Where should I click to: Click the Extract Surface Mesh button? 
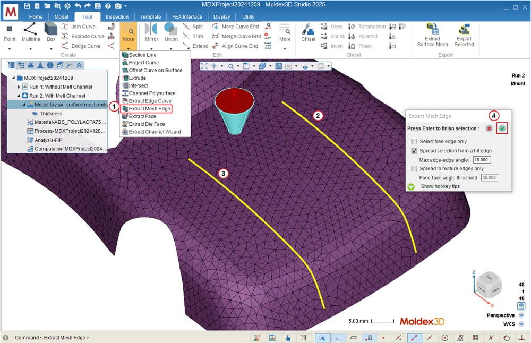(x=432, y=35)
